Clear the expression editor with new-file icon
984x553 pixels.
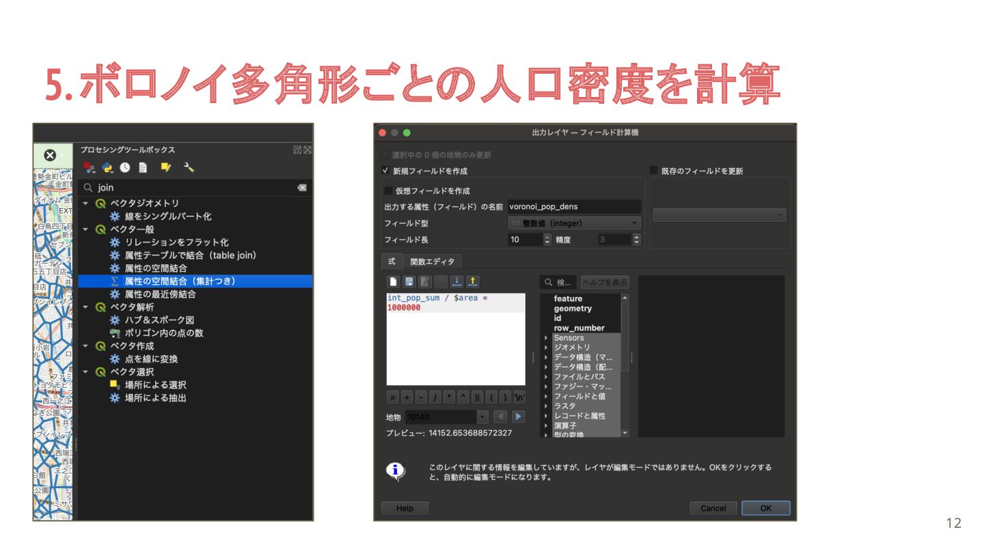point(393,281)
